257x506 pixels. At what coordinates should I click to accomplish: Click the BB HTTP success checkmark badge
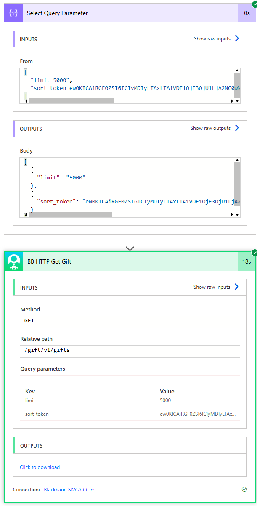(254, 253)
